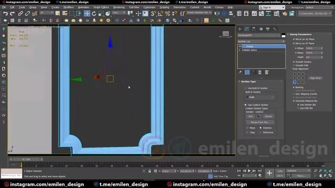335x188 pixels.
Task: Open the Built-In Section Angle dropdown
Action: click(260, 97)
